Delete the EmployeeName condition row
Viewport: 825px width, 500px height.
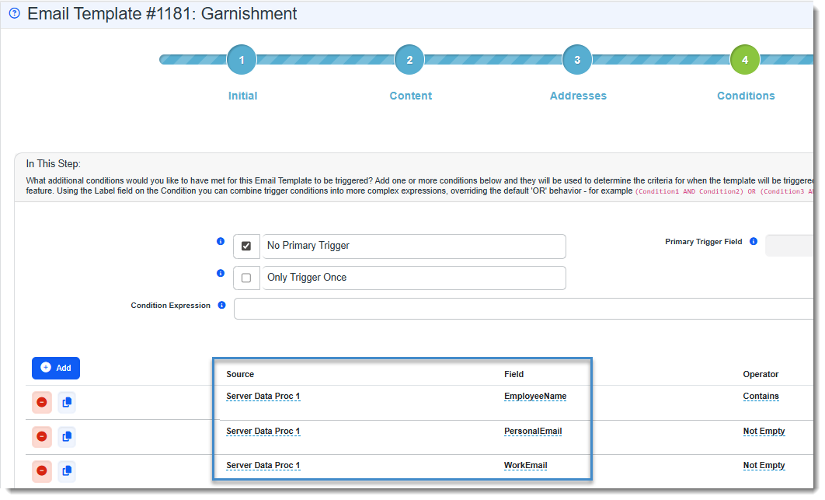pyautogui.click(x=42, y=402)
